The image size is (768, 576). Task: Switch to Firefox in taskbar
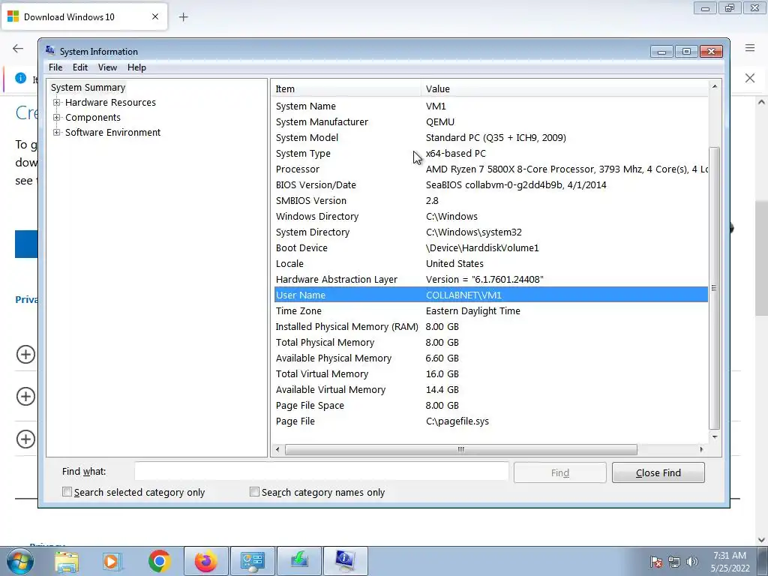205,561
